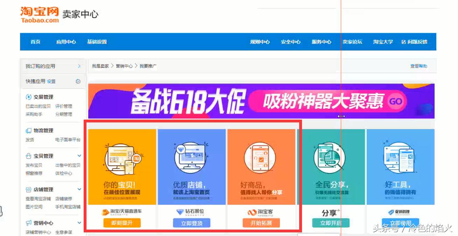Click the 好工具 tools illustration

click(x=399, y=158)
